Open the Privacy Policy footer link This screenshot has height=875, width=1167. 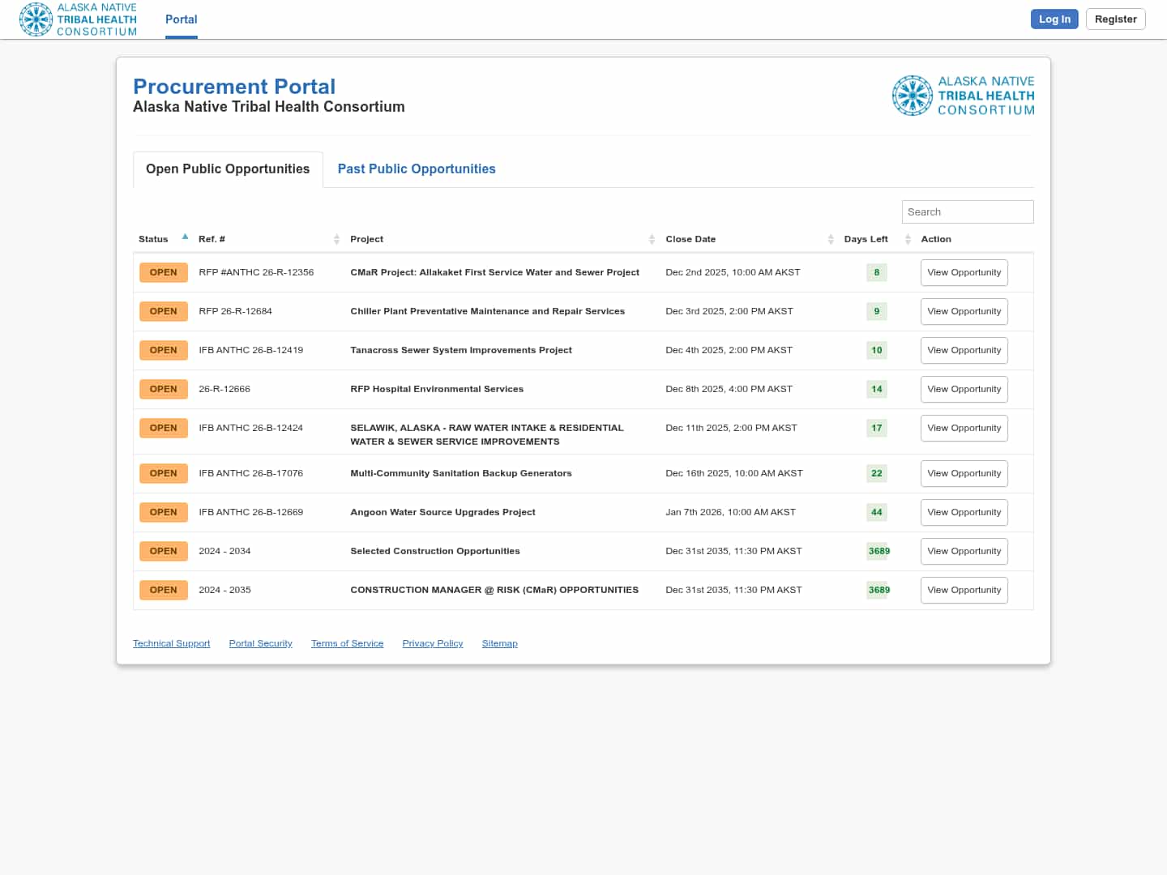click(x=432, y=643)
